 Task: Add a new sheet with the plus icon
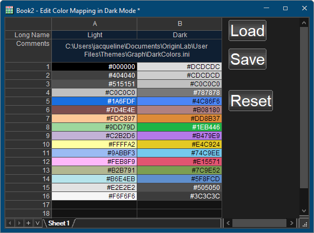29,223
